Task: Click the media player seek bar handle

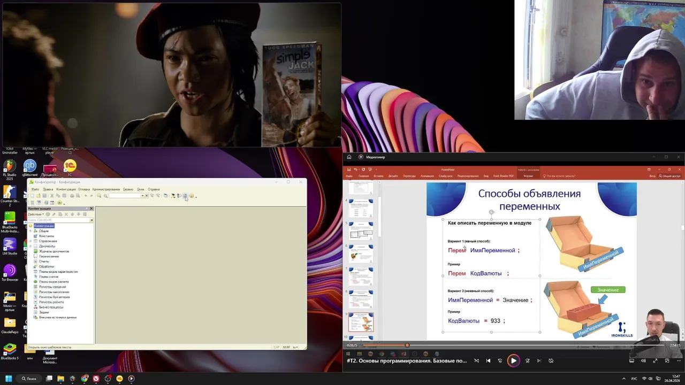Action: click(x=407, y=345)
